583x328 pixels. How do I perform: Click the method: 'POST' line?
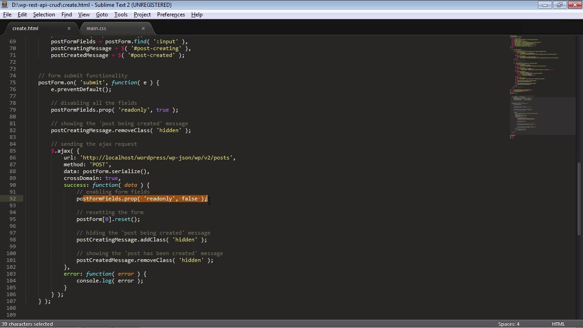(87, 164)
